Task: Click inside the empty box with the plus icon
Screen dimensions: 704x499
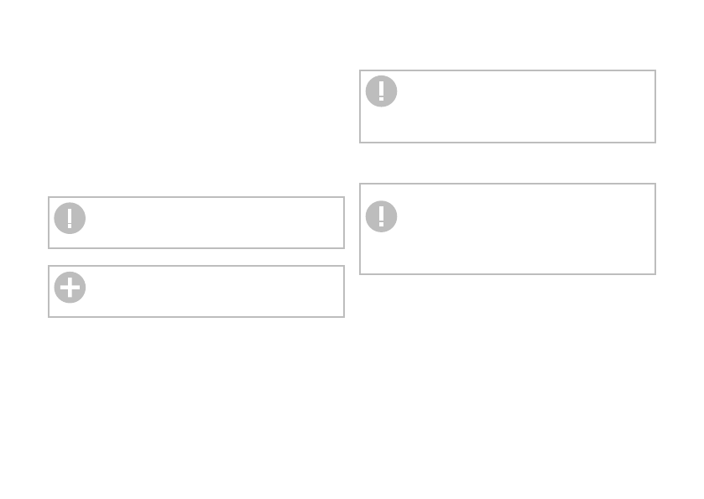Action: [x=210, y=292]
